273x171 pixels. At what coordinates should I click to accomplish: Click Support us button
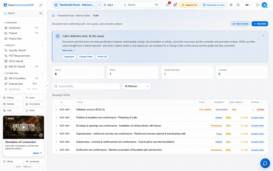pos(189,5)
